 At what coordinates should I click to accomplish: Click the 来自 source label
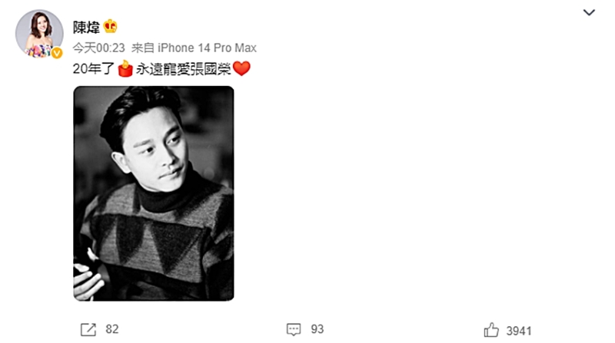(143, 48)
